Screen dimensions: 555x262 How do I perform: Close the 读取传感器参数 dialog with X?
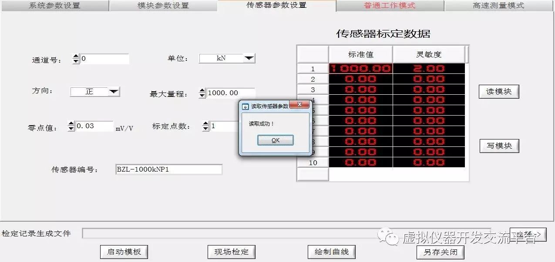pyautogui.click(x=299, y=105)
